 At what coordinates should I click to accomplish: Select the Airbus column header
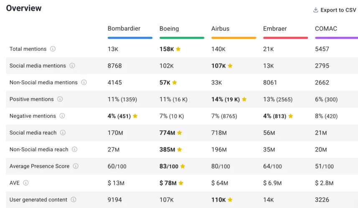pos(220,29)
